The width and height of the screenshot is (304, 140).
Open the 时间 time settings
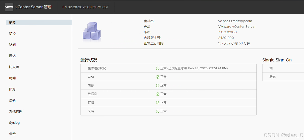(13, 78)
